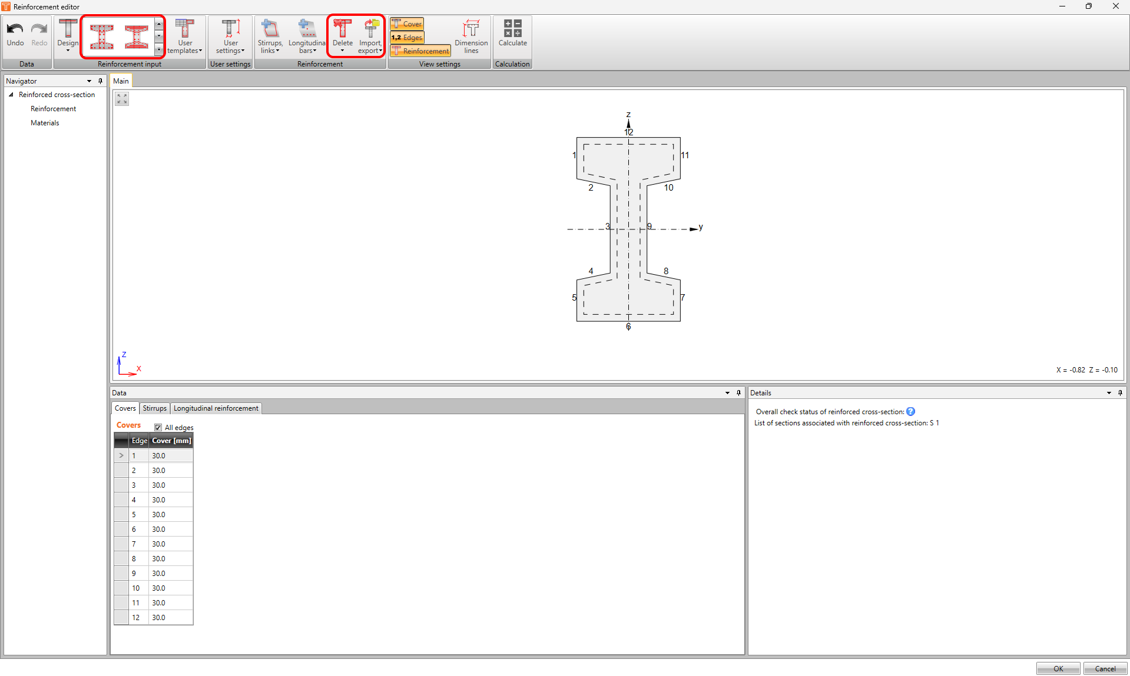The image size is (1130, 676).
Task: Select the first I-section reinforcement template
Action: 101,36
